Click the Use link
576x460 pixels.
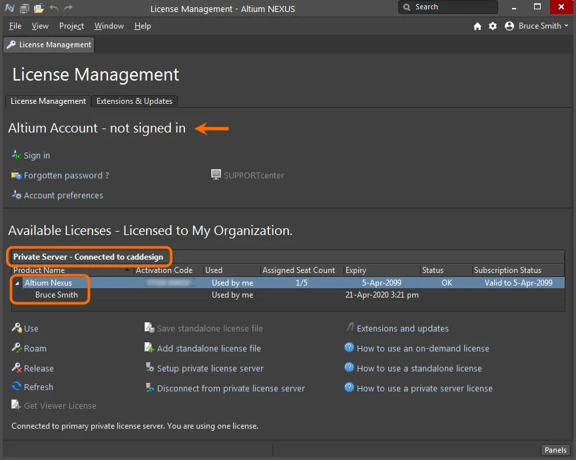pyautogui.click(x=31, y=328)
